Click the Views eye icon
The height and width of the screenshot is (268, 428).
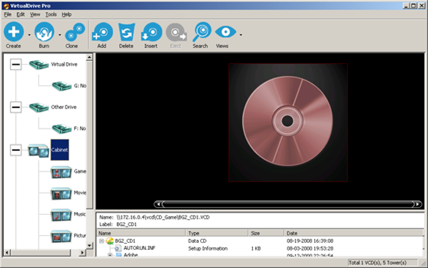[x=225, y=32]
